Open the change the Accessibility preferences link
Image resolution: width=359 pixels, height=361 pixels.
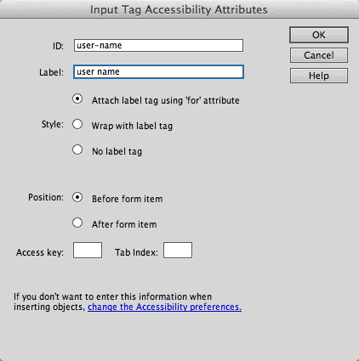coord(164,307)
